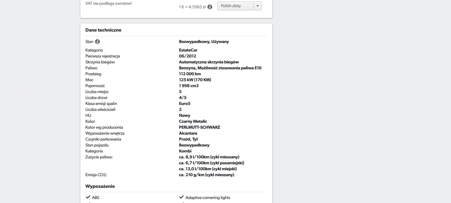This screenshot has width=451, height=203.
Task: Select the 112 000 km mileage value
Action: coord(190,74)
